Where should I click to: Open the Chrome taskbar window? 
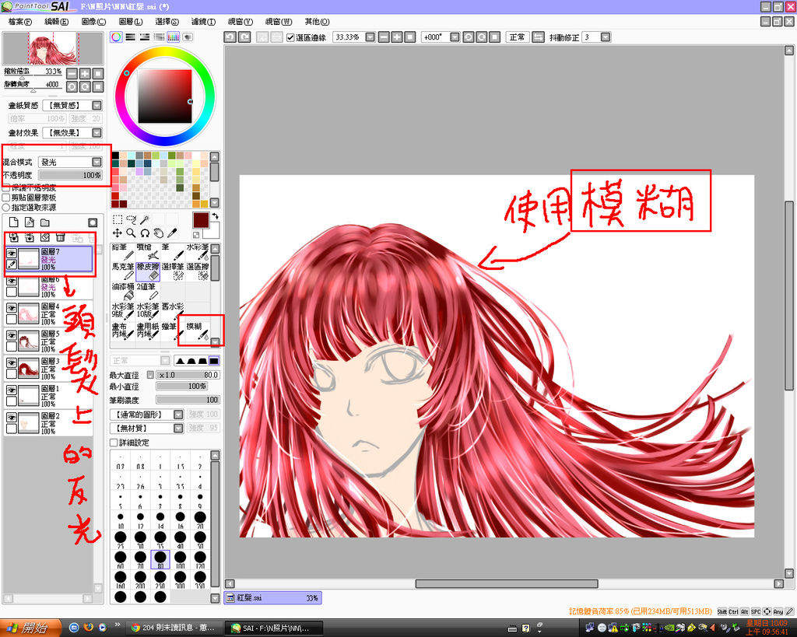tap(174, 628)
